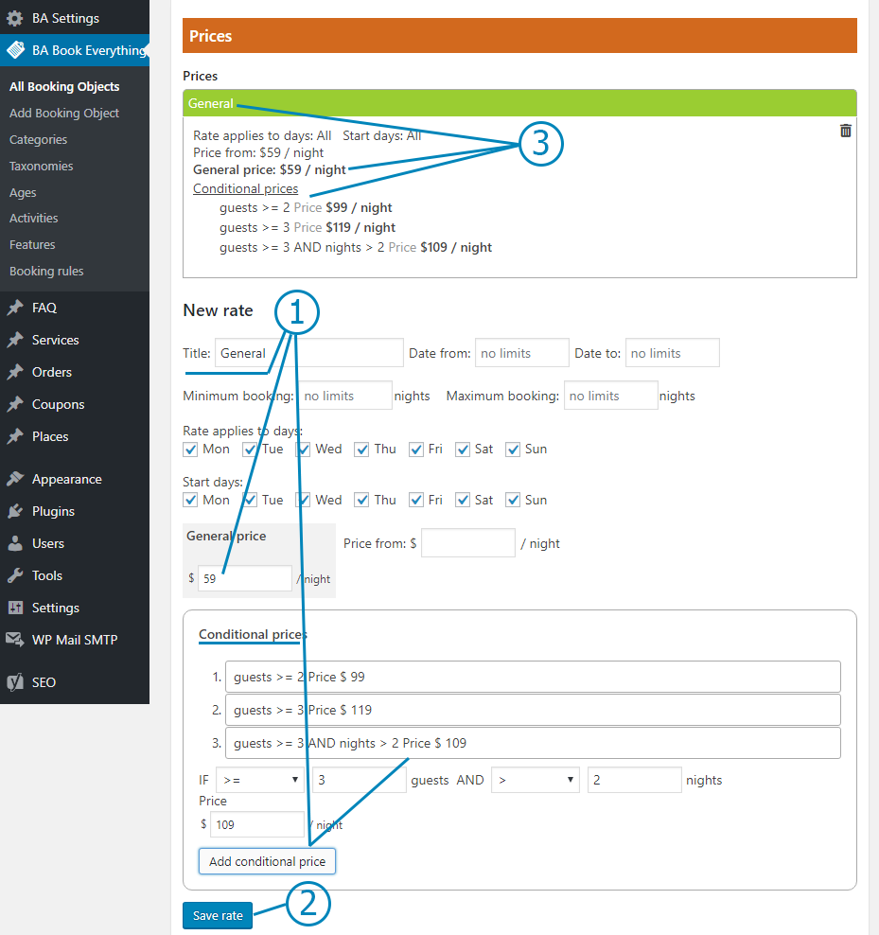The width and height of the screenshot is (879, 935).
Task: Click the Plugins plug icon
Action: pyautogui.click(x=15, y=511)
